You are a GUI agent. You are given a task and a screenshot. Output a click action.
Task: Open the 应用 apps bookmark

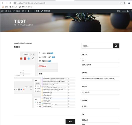pos(5,7)
